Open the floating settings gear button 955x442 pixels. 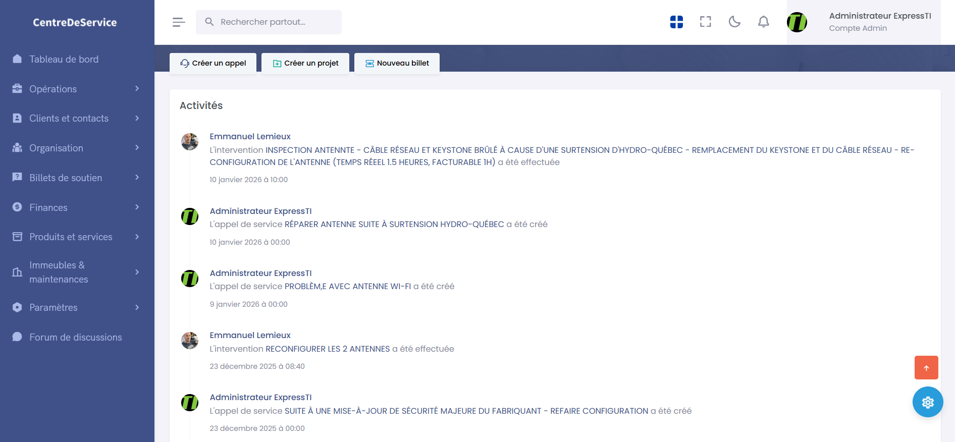point(928,402)
